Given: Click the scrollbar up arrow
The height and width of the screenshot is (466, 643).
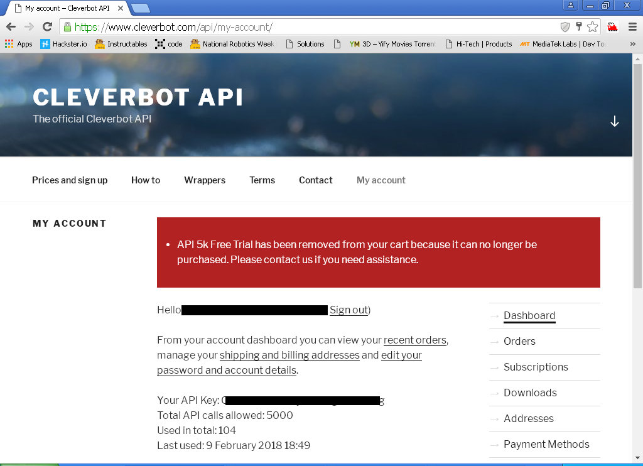Looking at the screenshot, I should pos(638,59).
